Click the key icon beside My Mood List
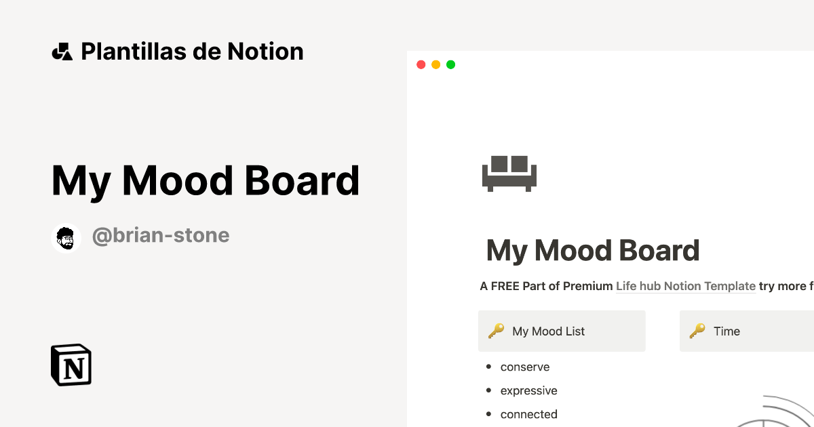 497,331
